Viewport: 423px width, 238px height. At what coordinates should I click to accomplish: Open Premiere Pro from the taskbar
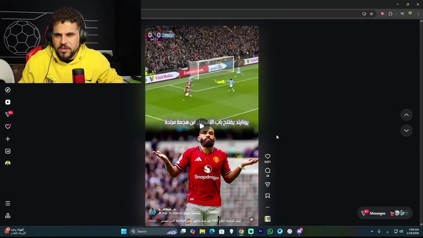click(260, 231)
